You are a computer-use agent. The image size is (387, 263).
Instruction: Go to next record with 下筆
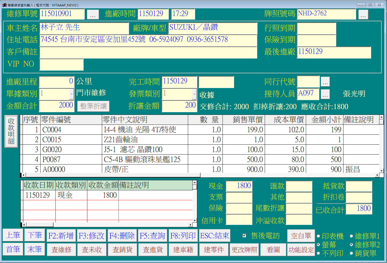[x=35, y=235]
